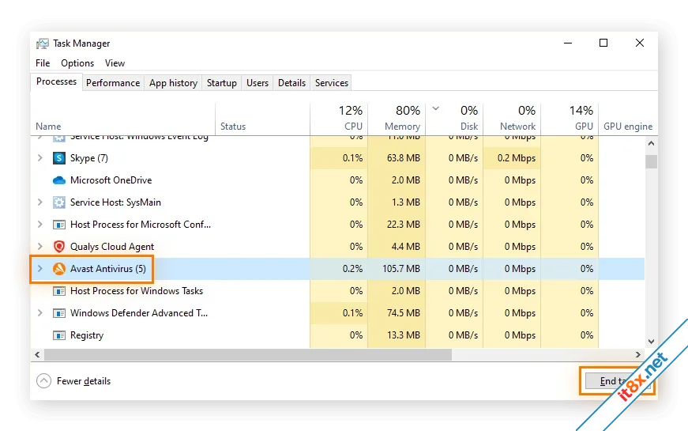The width and height of the screenshot is (688, 431).
Task: Click the vertical scrollbar up arrow
Action: click(651, 143)
